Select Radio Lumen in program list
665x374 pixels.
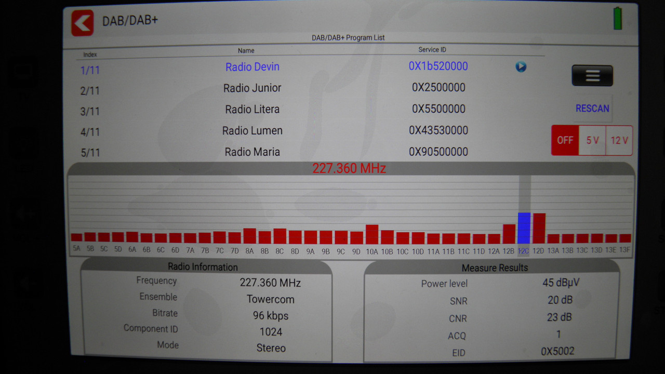252,131
